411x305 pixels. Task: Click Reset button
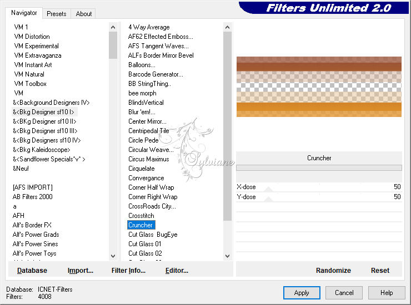pyautogui.click(x=380, y=271)
